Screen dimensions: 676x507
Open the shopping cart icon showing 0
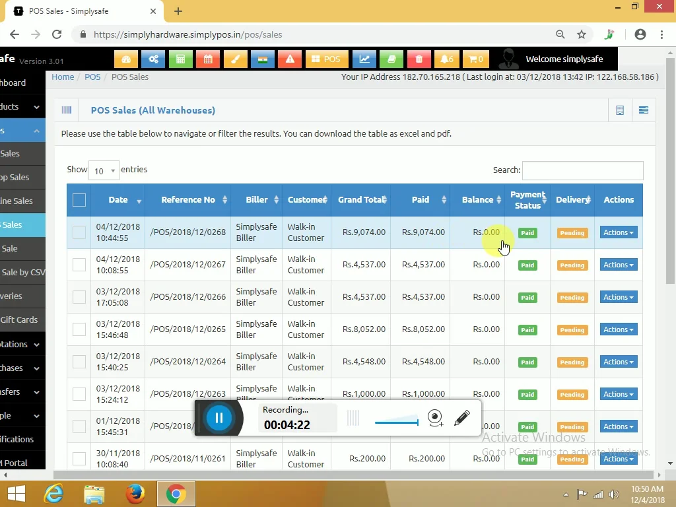pyautogui.click(x=476, y=59)
